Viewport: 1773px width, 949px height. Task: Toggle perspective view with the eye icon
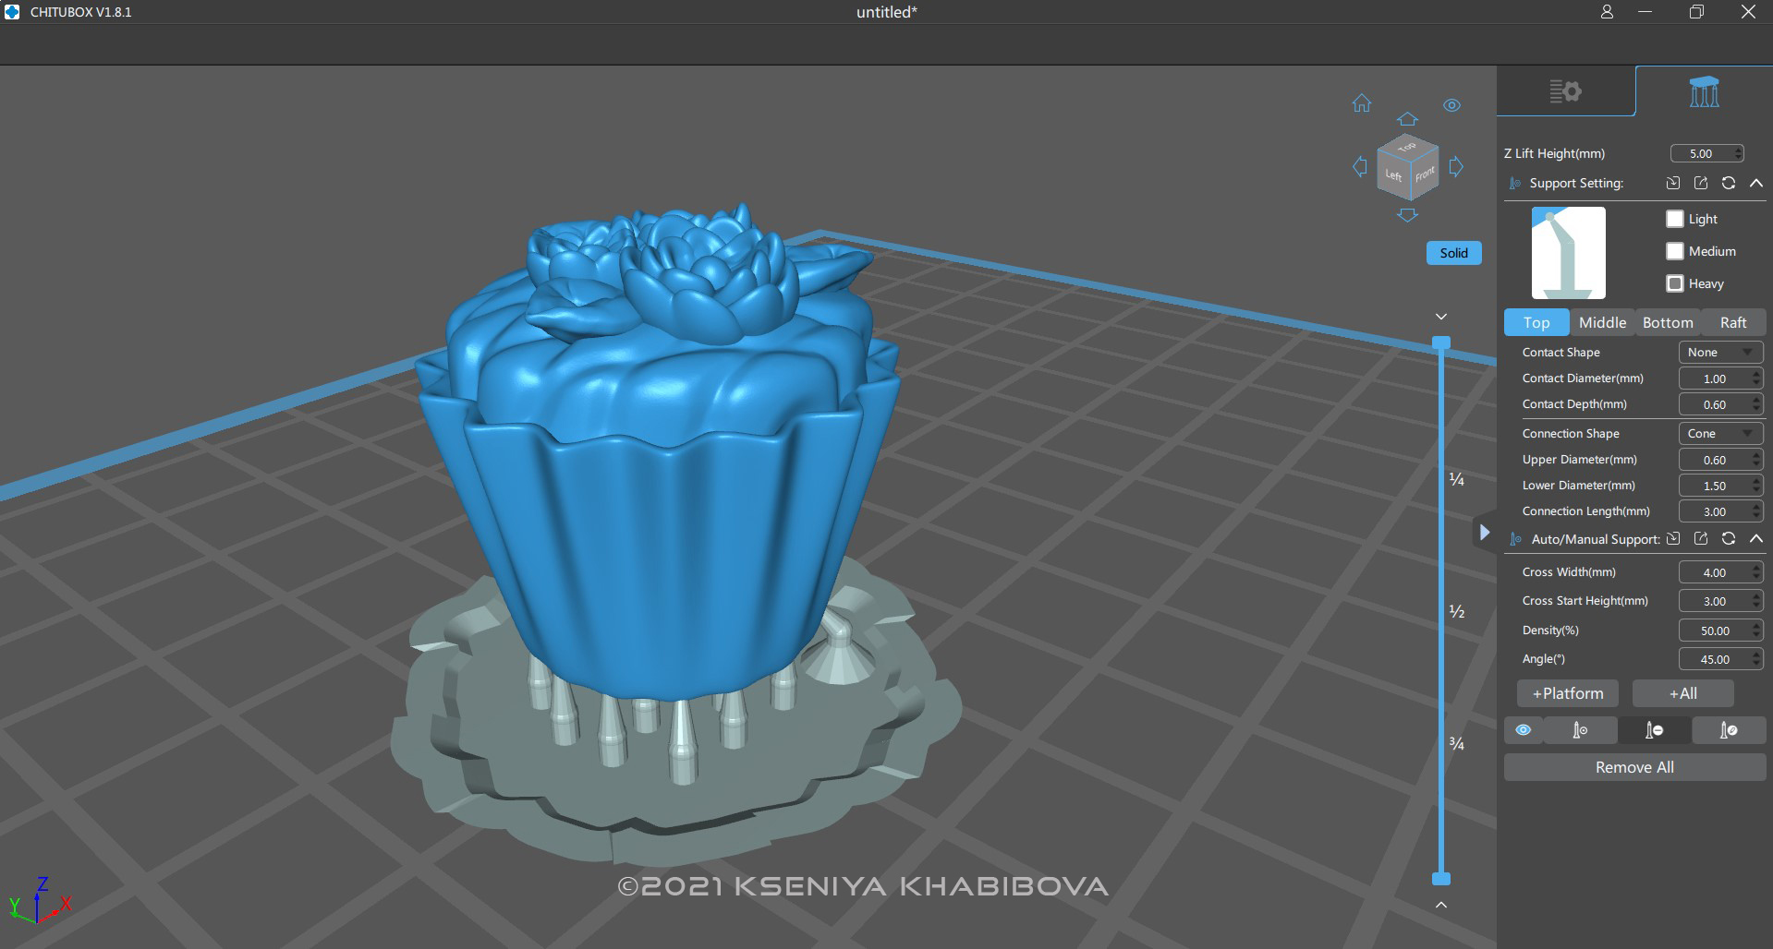point(1452,105)
